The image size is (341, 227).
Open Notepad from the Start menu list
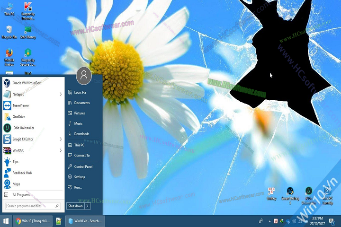(x=30, y=94)
